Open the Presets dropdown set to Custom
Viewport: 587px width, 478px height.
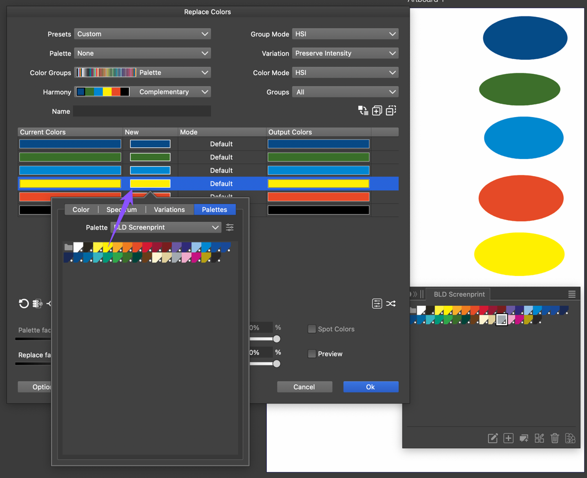click(142, 34)
